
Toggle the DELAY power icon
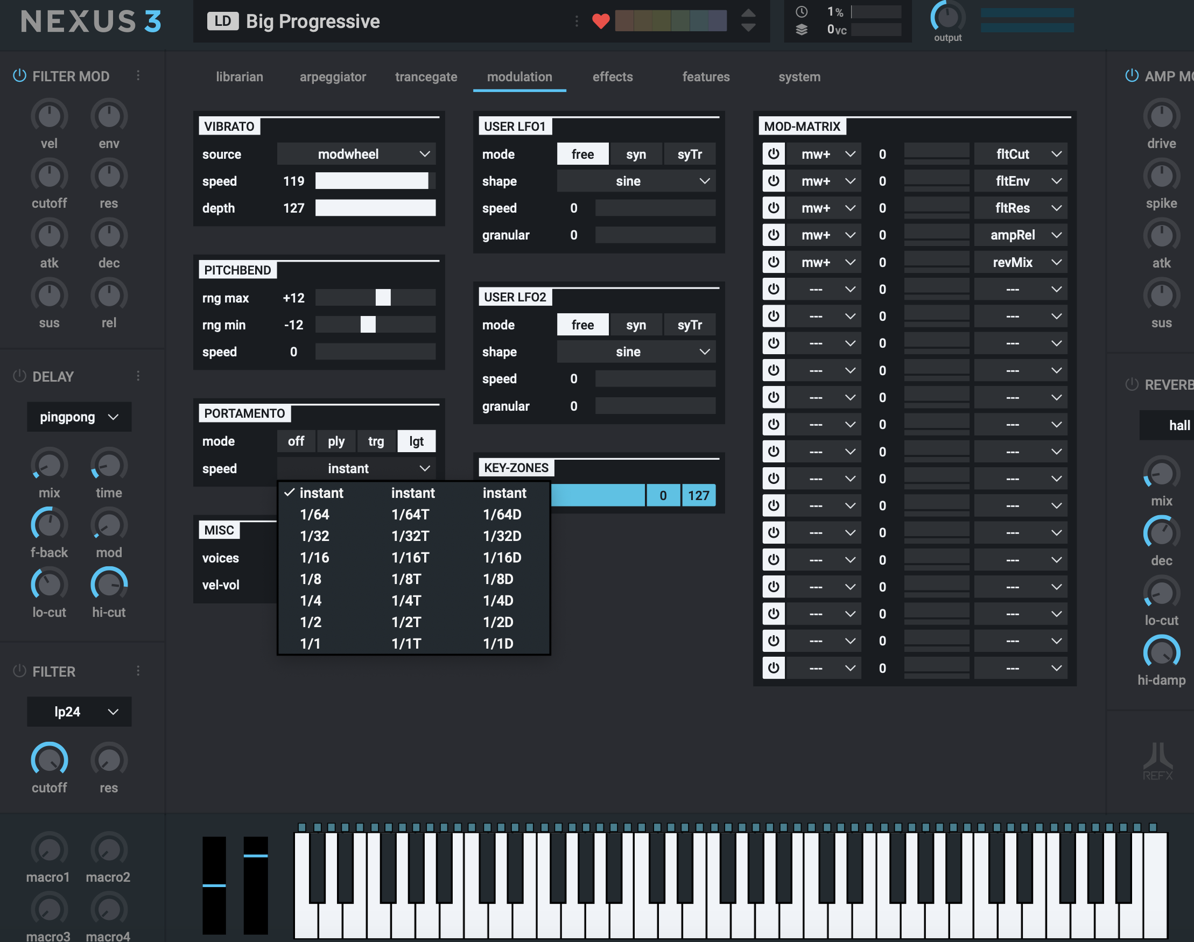click(19, 376)
